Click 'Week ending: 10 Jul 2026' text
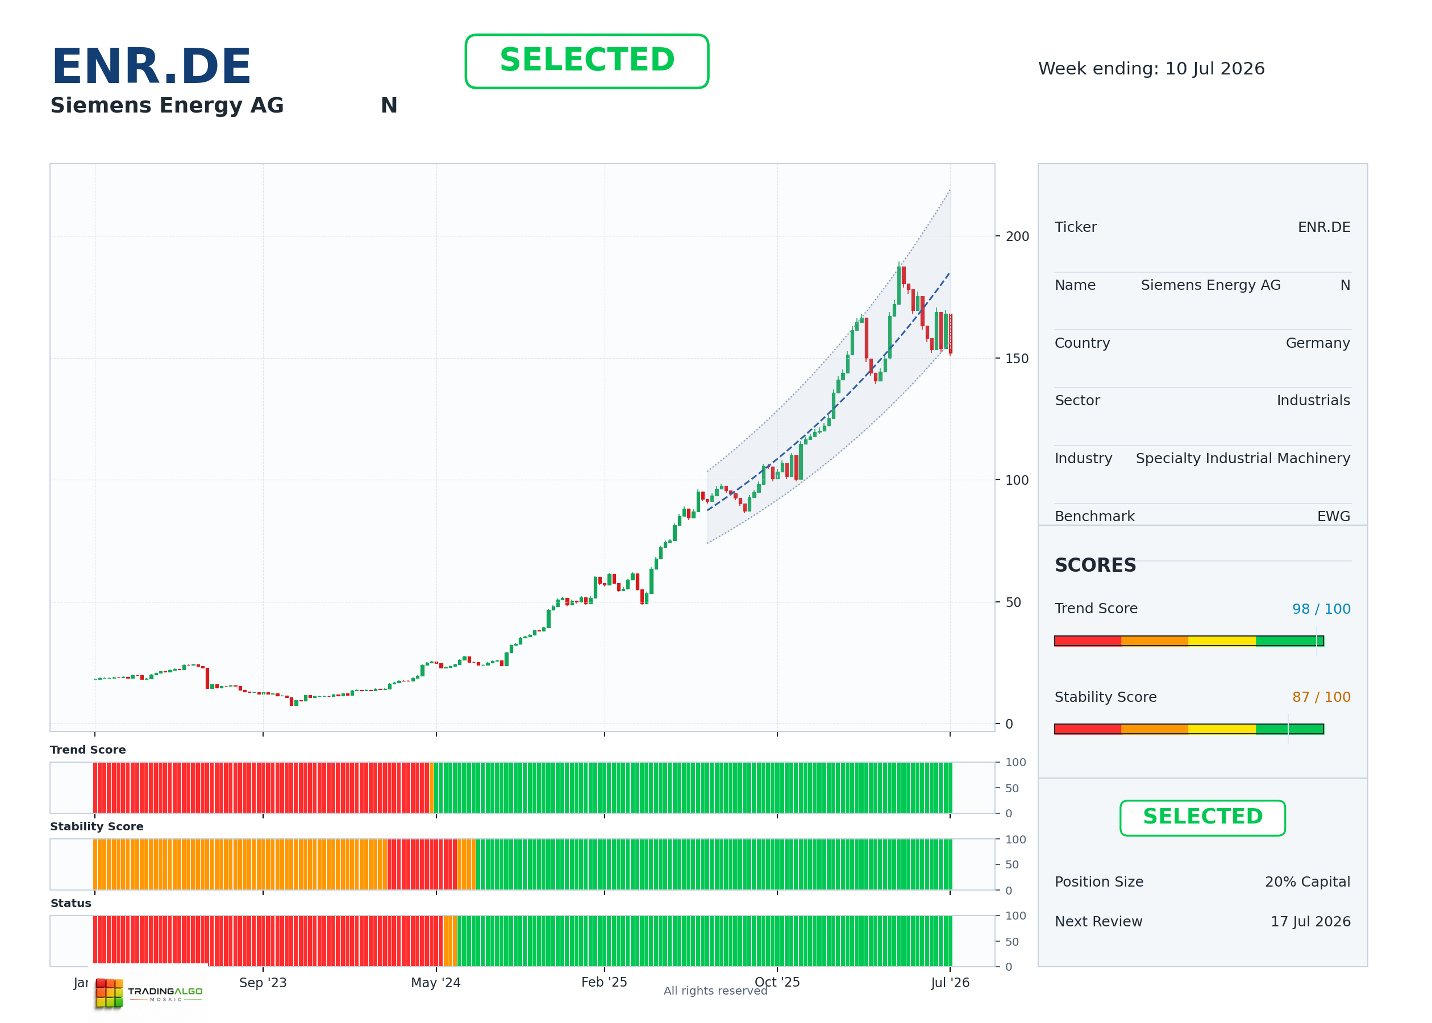 tap(1151, 68)
